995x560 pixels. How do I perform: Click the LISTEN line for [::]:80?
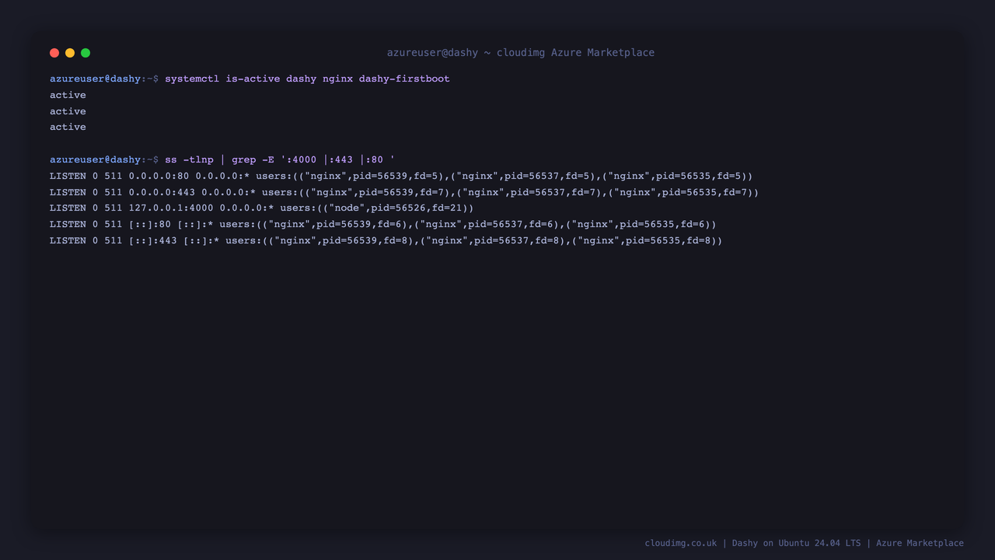coord(383,224)
